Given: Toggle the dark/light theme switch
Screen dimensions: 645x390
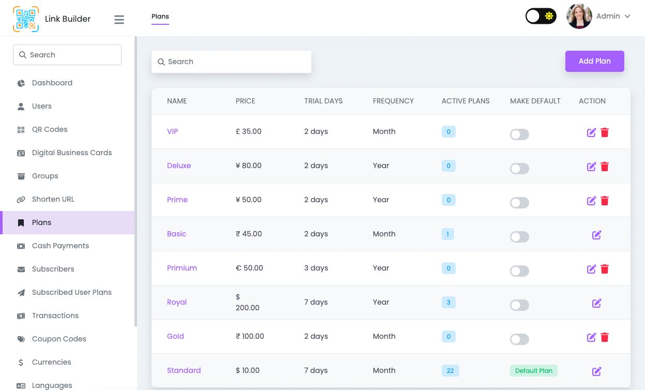Looking at the screenshot, I should click(x=541, y=17).
